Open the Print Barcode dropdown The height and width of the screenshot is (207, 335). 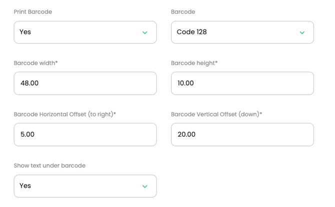[85, 32]
